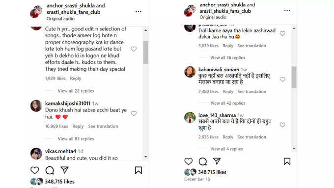This screenshot has width=334, height=188.
Task: Bookmark the right post
Action: coord(287,161)
